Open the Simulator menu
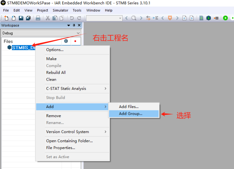 coord(60,10)
